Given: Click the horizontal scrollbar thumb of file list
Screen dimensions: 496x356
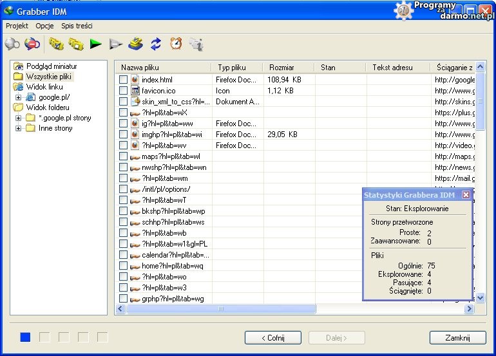Looking at the screenshot, I should [x=221, y=309].
